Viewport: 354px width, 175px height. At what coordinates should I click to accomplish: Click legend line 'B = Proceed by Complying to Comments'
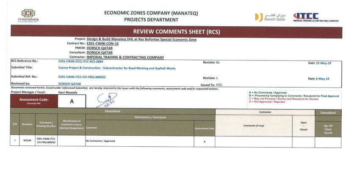[294, 96]
